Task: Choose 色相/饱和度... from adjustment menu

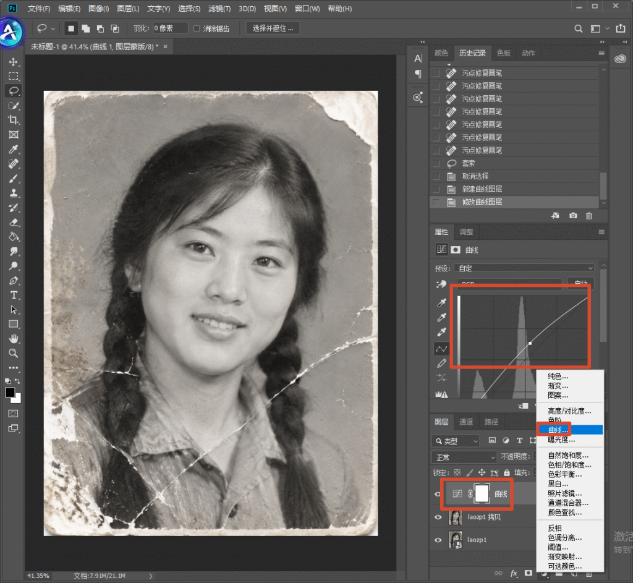Action: pos(569,465)
